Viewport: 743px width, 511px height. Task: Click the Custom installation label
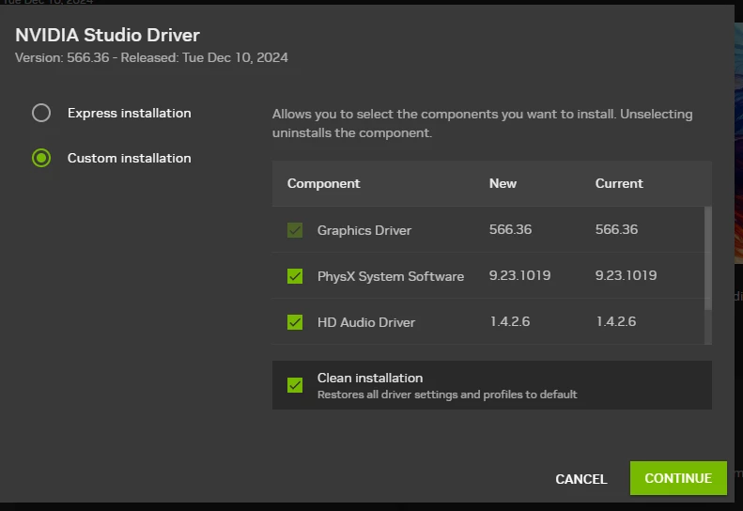pos(130,159)
